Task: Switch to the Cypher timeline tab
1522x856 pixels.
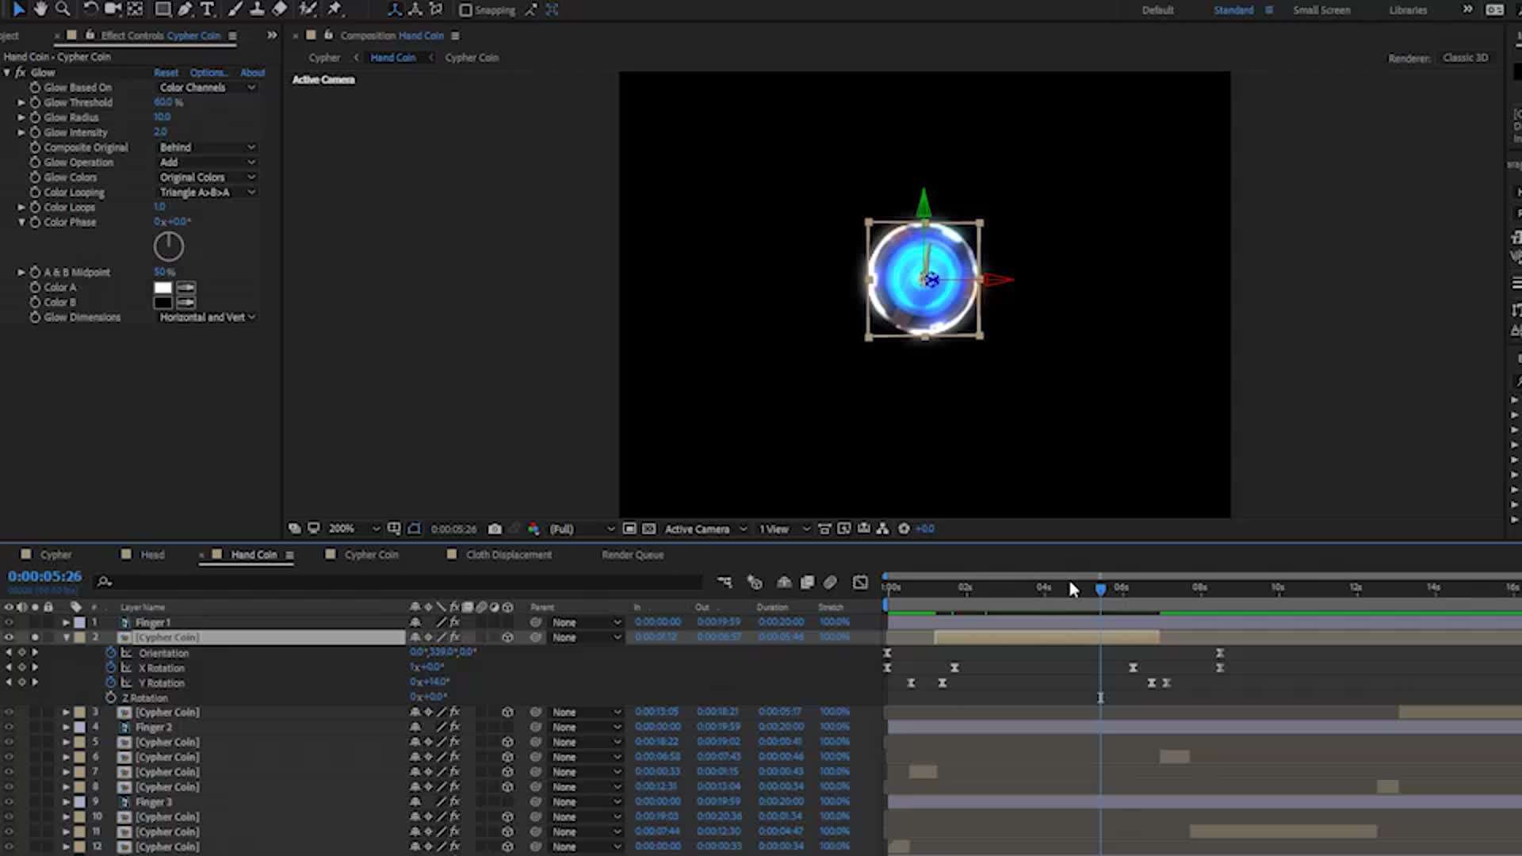Action: click(x=55, y=555)
